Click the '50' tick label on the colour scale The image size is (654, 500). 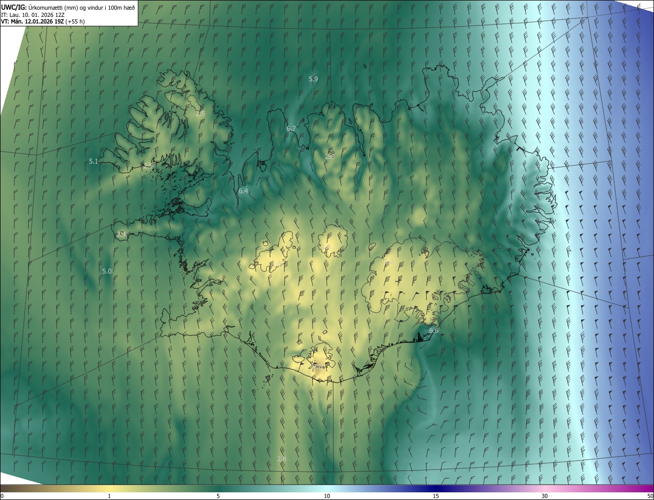coord(650,496)
